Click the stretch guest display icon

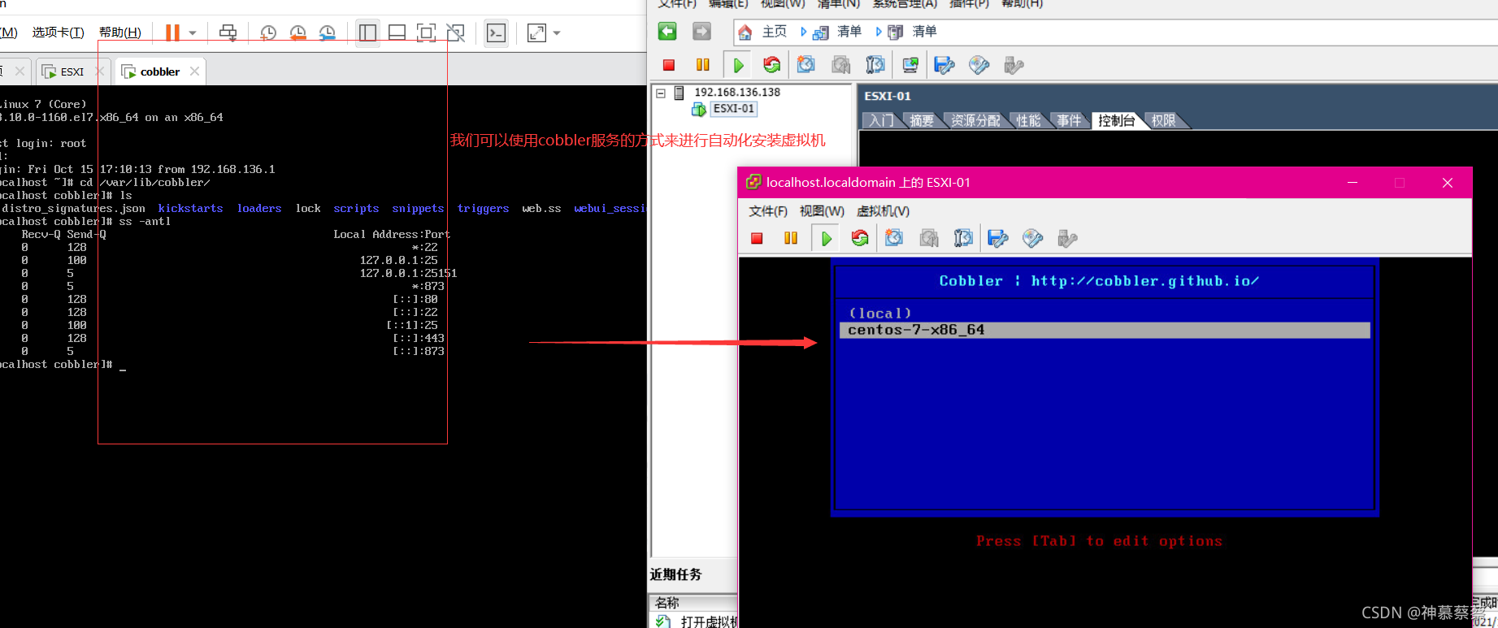pyautogui.click(x=536, y=32)
